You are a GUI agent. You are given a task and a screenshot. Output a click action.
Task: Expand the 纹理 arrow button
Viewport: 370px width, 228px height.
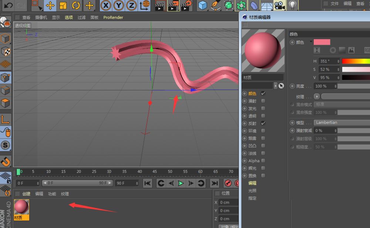(x=317, y=96)
